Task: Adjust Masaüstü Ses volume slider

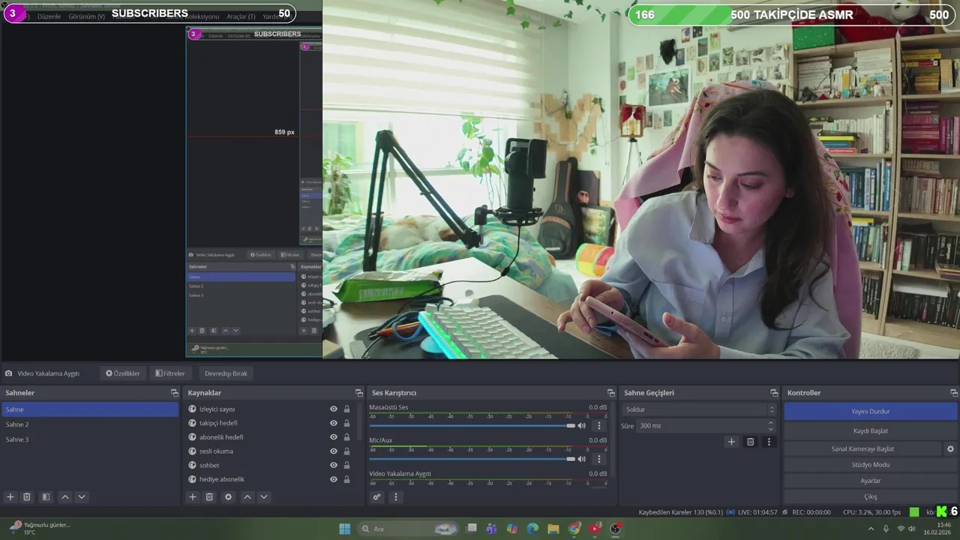Action: pos(472,425)
